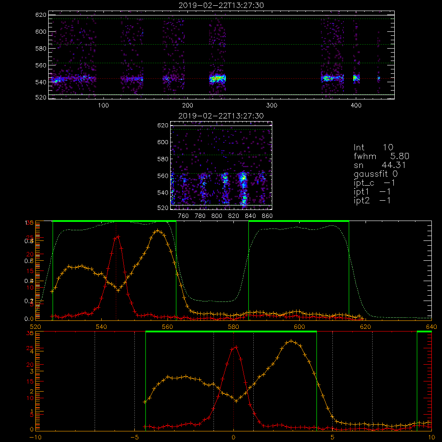This screenshot has width=442, height=442.
Task: Click the orange curve peak near 557 in the third plot
Action: tap(158, 231)
